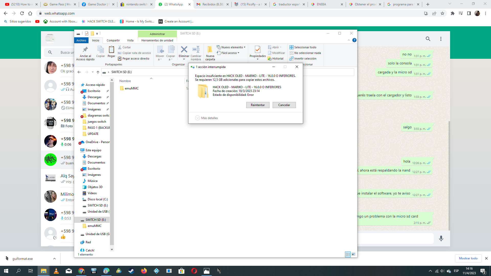
Task: Open File Explorer help icon
Action: pos(354,40)
